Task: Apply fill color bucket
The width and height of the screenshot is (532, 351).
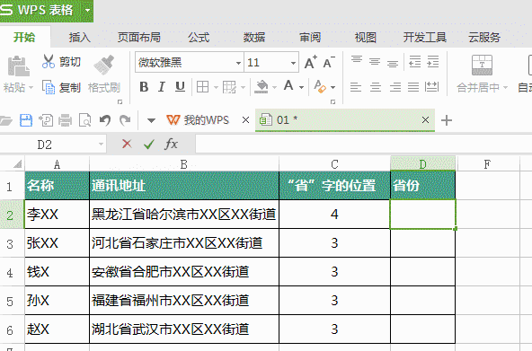Action: [x=262, y=87]
